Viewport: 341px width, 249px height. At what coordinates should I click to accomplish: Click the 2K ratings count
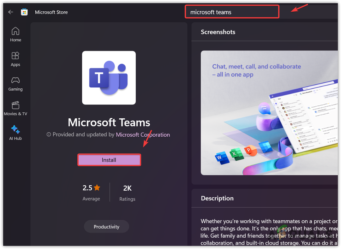point(128,188)
